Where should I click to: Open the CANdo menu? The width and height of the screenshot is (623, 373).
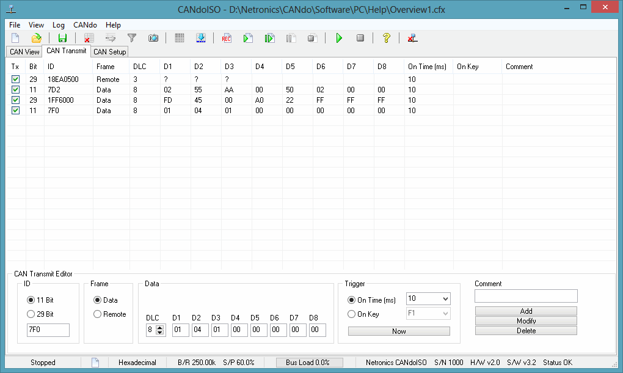pos(85,24)
